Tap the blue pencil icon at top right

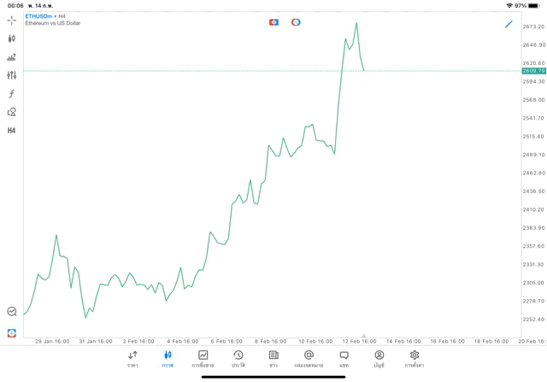509,24
